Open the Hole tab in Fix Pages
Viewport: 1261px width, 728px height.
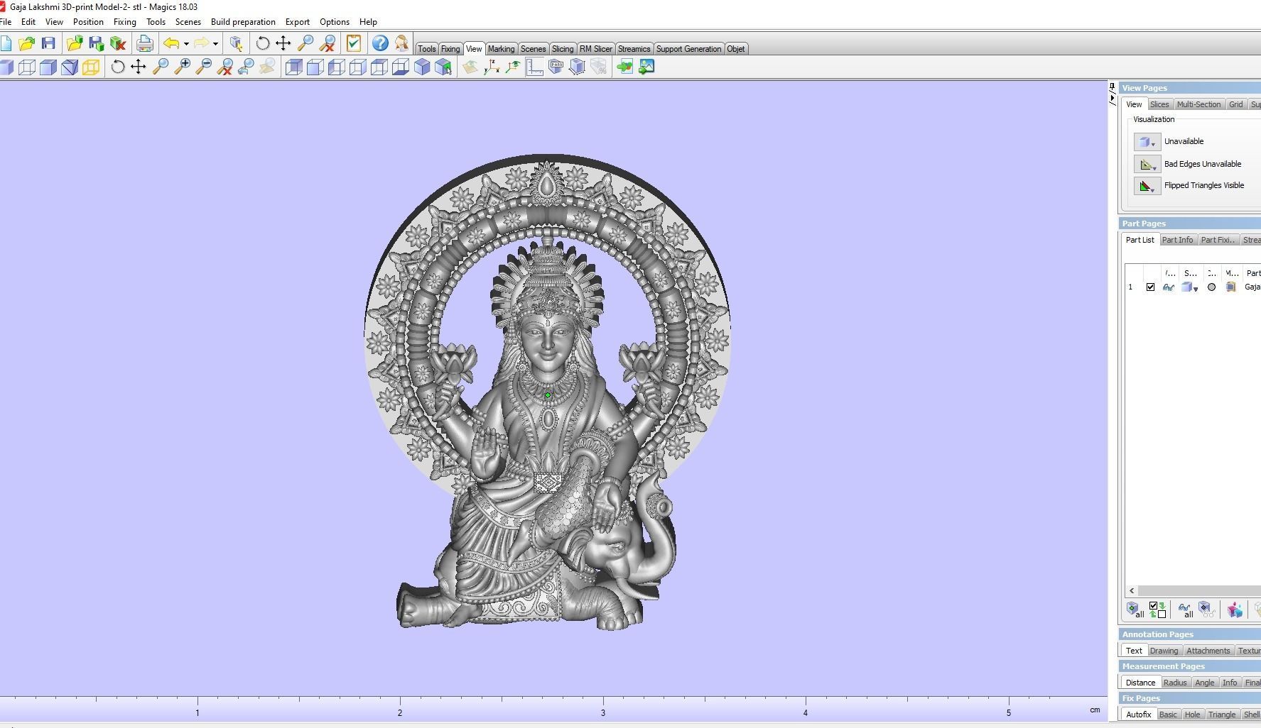click(1192, 715)
